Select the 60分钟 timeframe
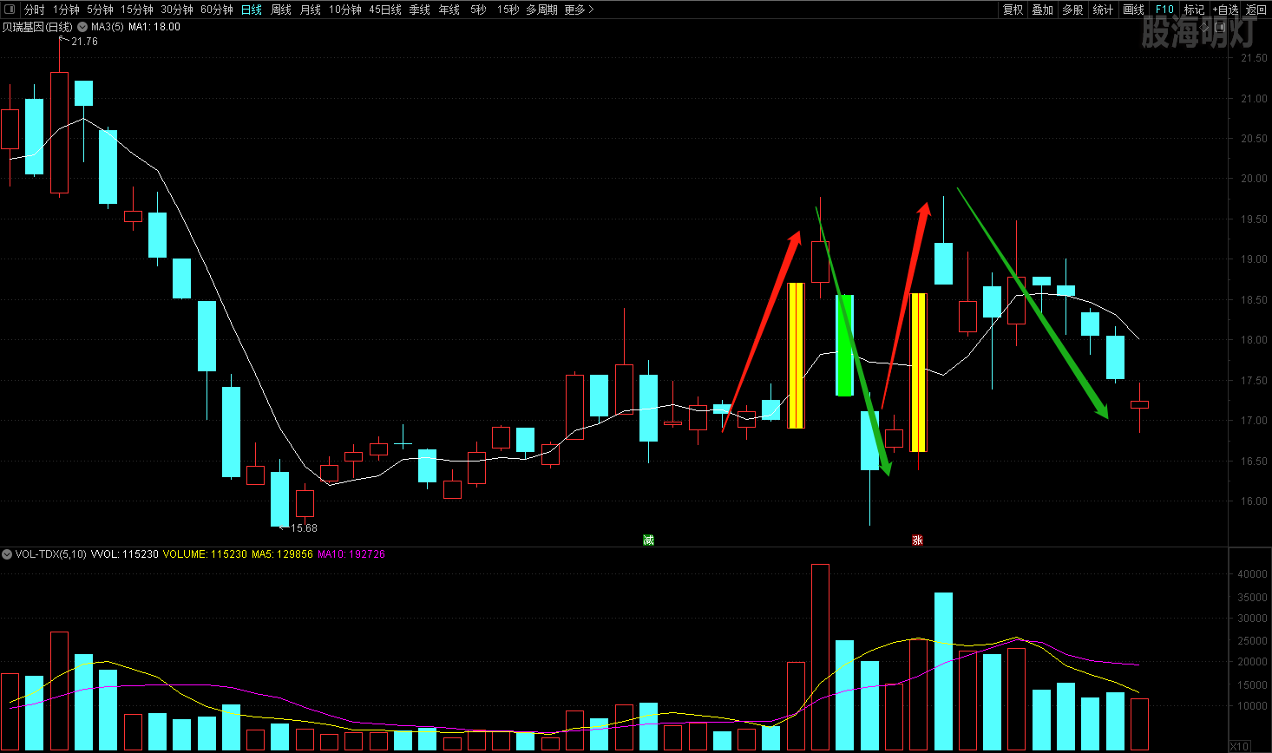The height and width of the screenshot is (753, 1272). (x=217, y=10)
